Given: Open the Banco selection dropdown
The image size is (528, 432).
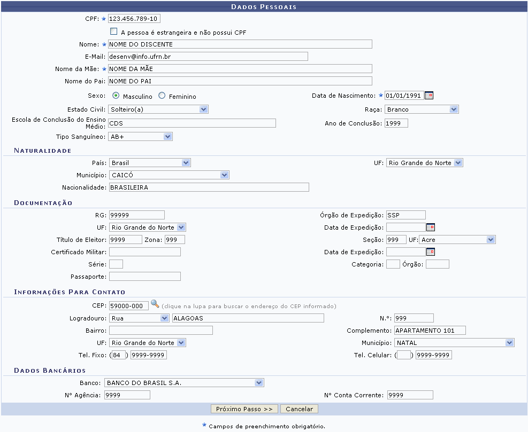Looking at the screenshot, I should (184, 382).
